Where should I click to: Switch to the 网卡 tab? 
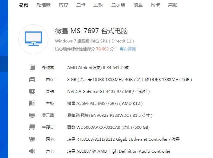pos(155,5)
